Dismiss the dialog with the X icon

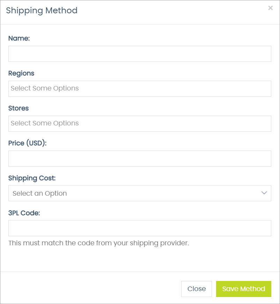[271, 8]
